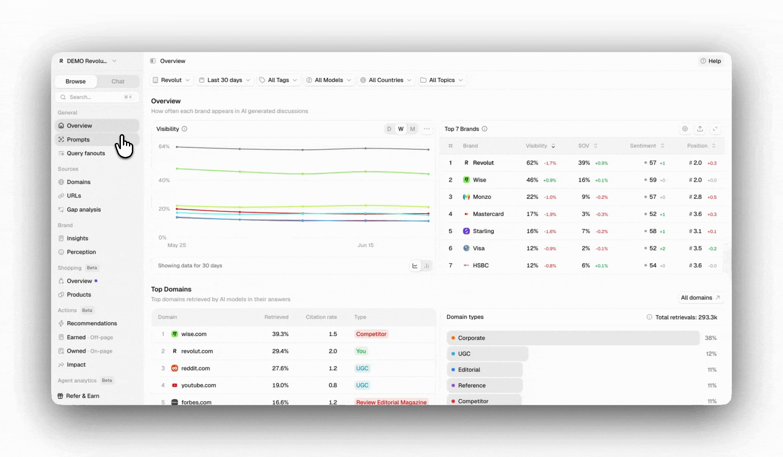The image size is (783, 457).
Task: Open Owned On-page actions
Action: pyautogui.click(x=97, y=351)
